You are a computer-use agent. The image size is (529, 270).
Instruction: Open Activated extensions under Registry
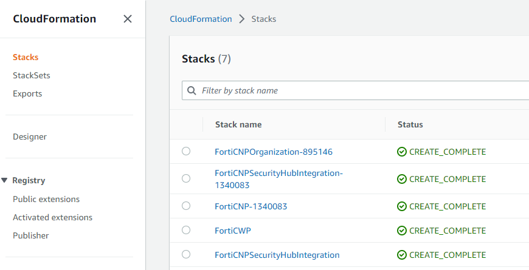(x=52, y=217)
